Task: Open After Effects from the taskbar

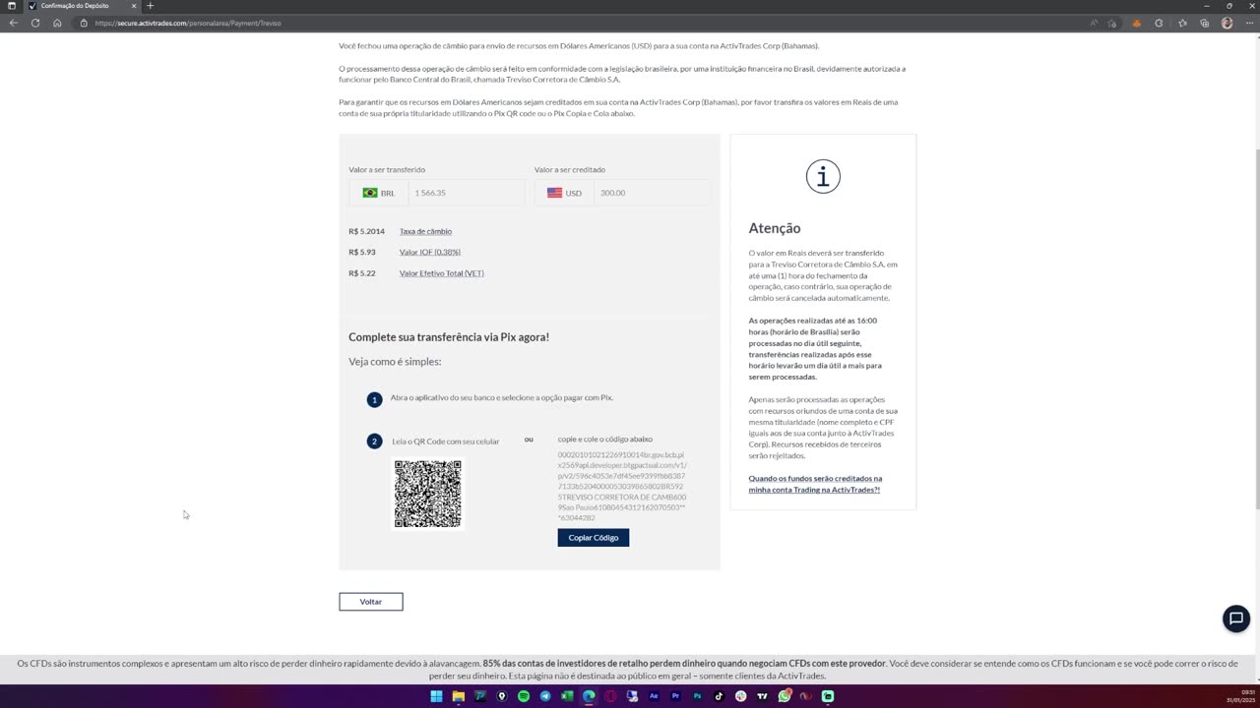Action: tap(654, 696)
